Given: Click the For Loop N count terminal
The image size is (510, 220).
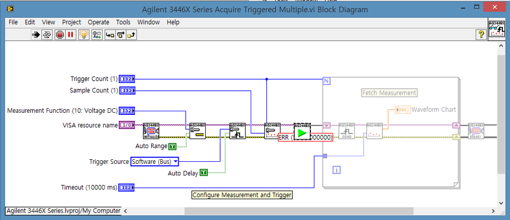Looking at the screenshot, I should pyautogui.click(x=327, y=81).
